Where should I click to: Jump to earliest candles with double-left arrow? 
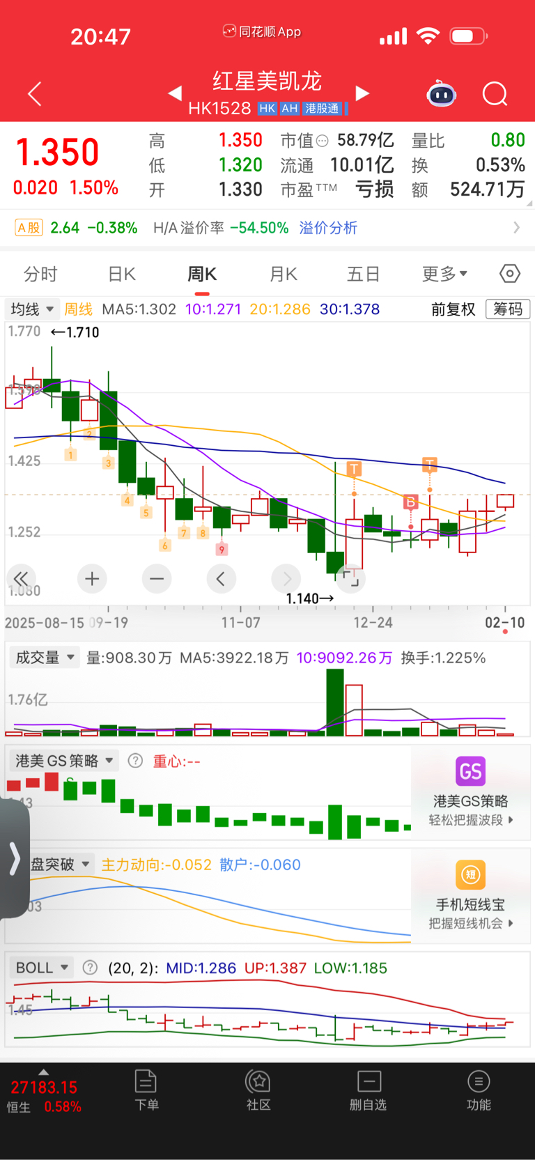(22, 578)
